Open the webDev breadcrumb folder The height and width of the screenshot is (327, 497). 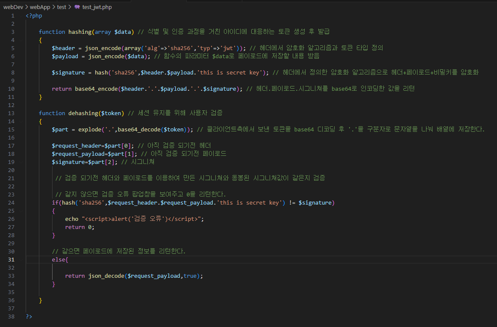(13, 7)
